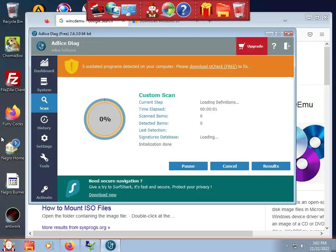
Task: Open the Dashboard section in Adlice Diag
Action: tap(44, 65)
